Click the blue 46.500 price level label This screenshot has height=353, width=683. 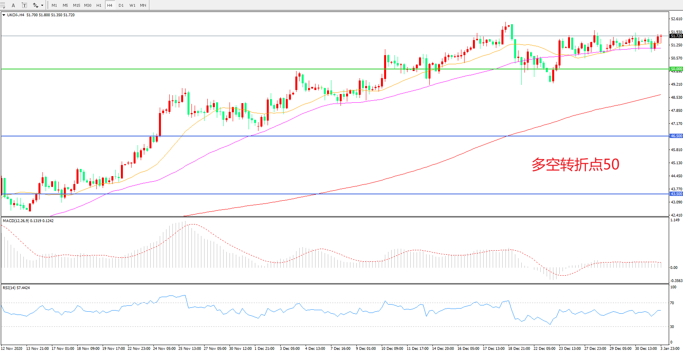click(x=676, y=136)
